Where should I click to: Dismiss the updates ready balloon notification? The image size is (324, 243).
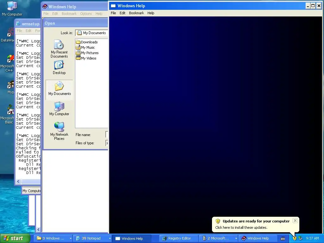pos(295,221)
